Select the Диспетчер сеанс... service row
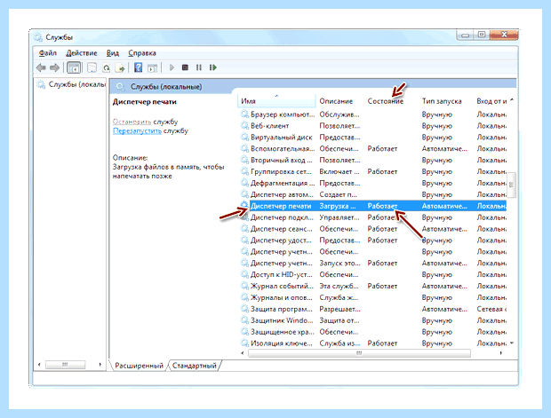 tap(373, 228)
